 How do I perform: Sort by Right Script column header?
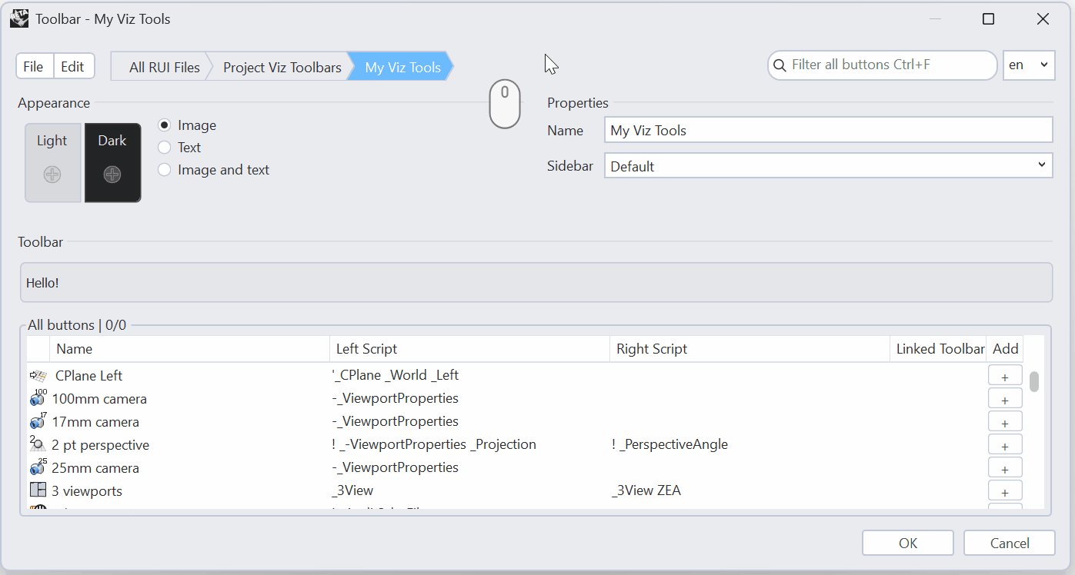pyautogui.click(x=749, y=349)
